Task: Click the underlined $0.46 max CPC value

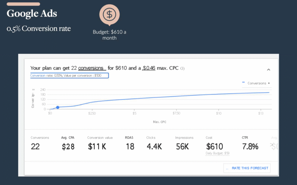Action: coord(148,68)
